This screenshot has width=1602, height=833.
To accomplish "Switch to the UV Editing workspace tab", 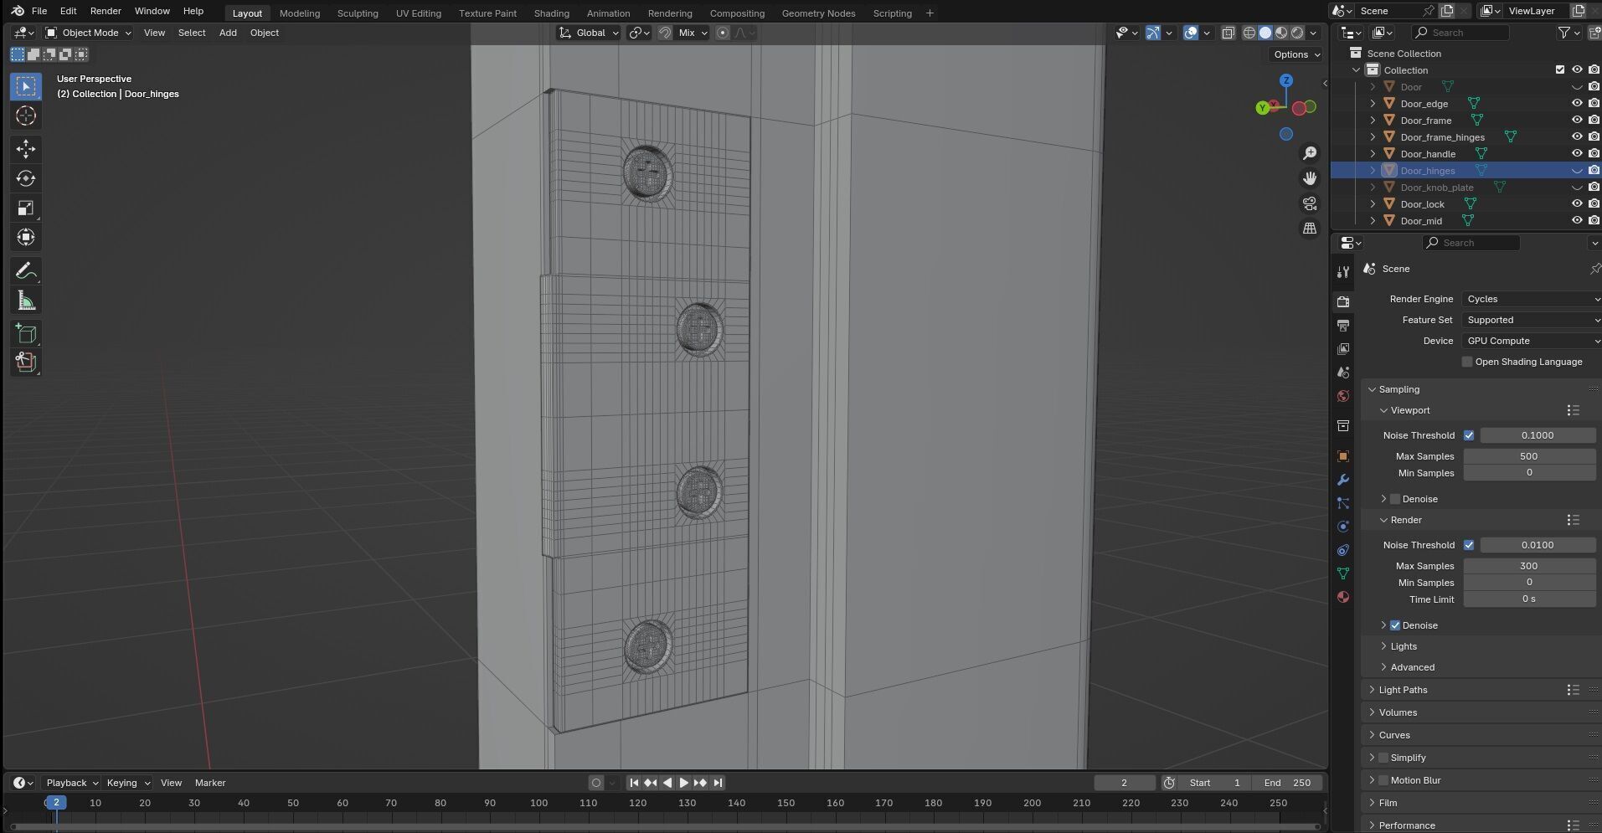I will tap(418, 13).
